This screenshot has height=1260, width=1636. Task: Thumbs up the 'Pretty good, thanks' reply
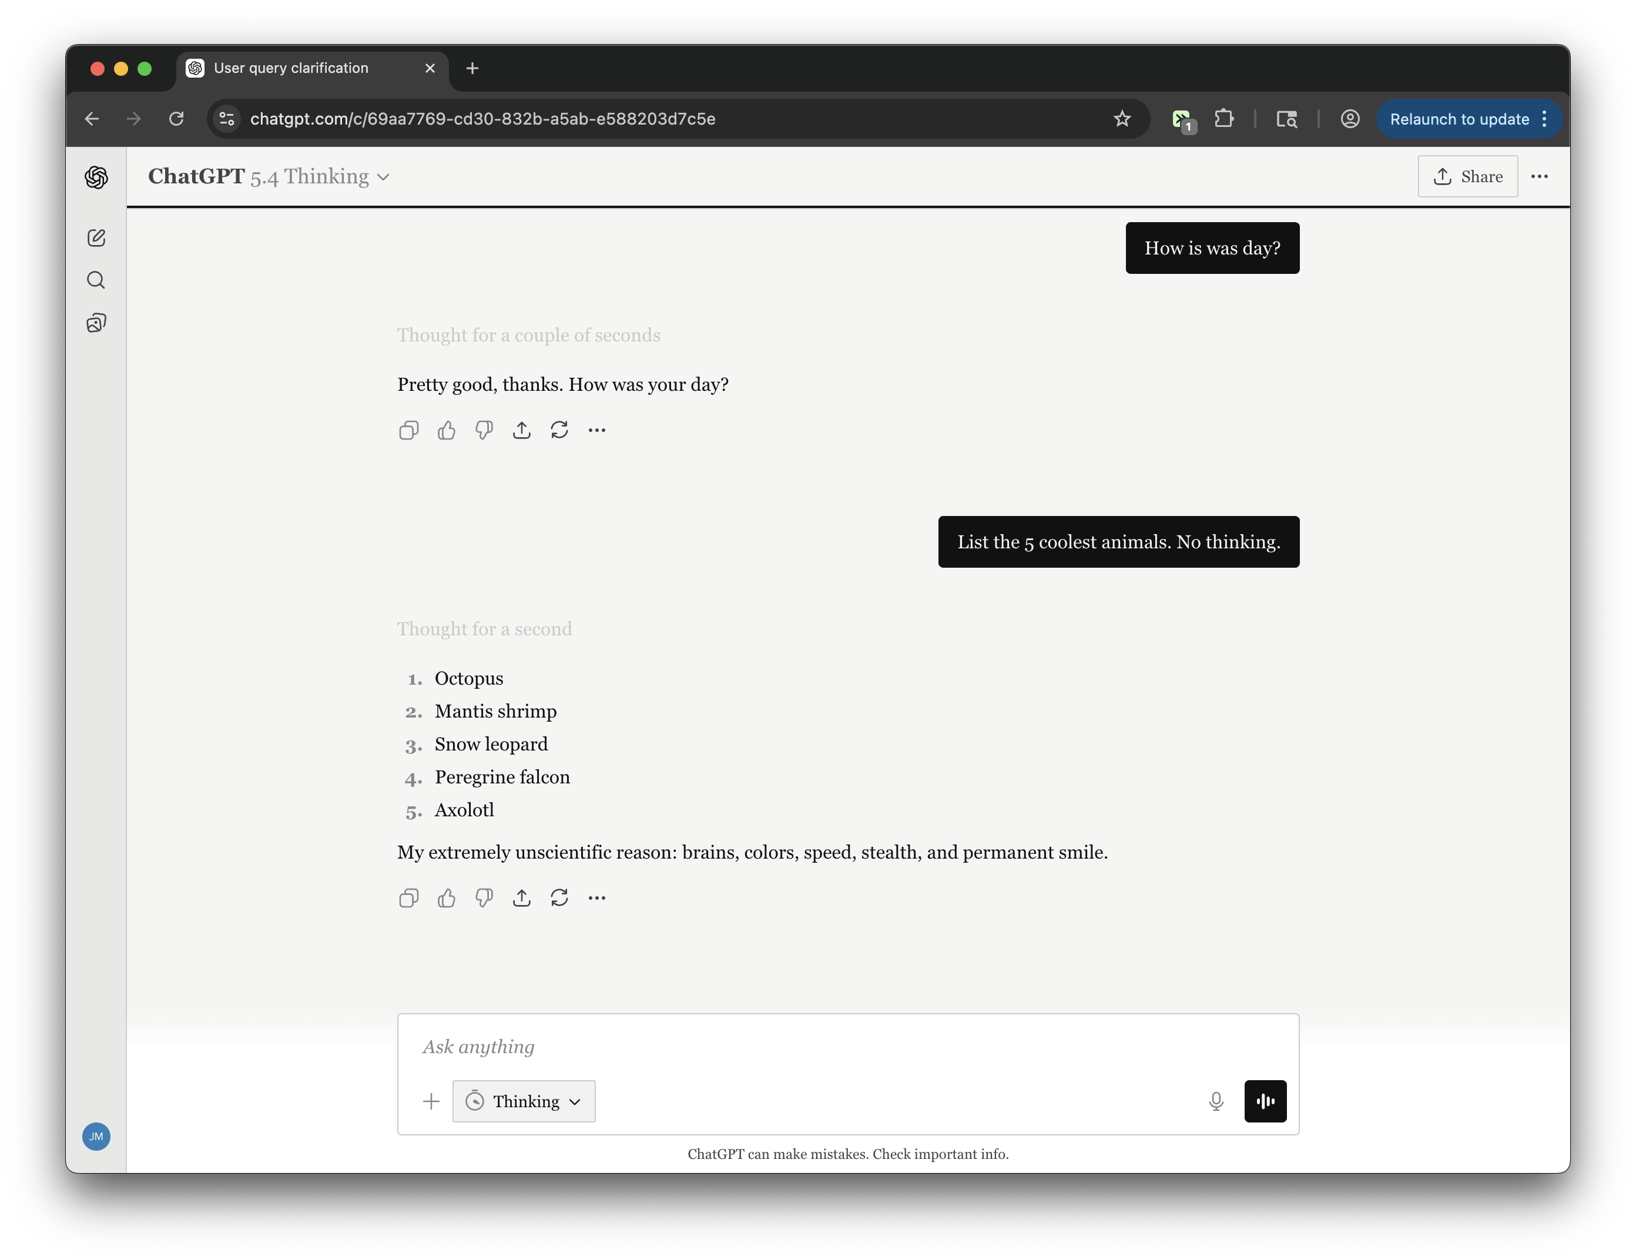(x=447, y=430)
